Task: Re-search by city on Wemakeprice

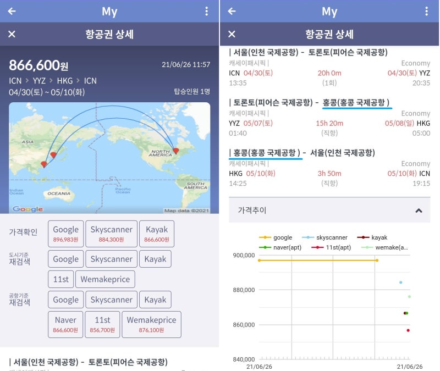Action: tap(105, 279)
